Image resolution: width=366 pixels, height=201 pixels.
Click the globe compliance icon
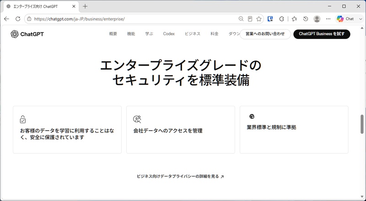(x=252, y=116)
